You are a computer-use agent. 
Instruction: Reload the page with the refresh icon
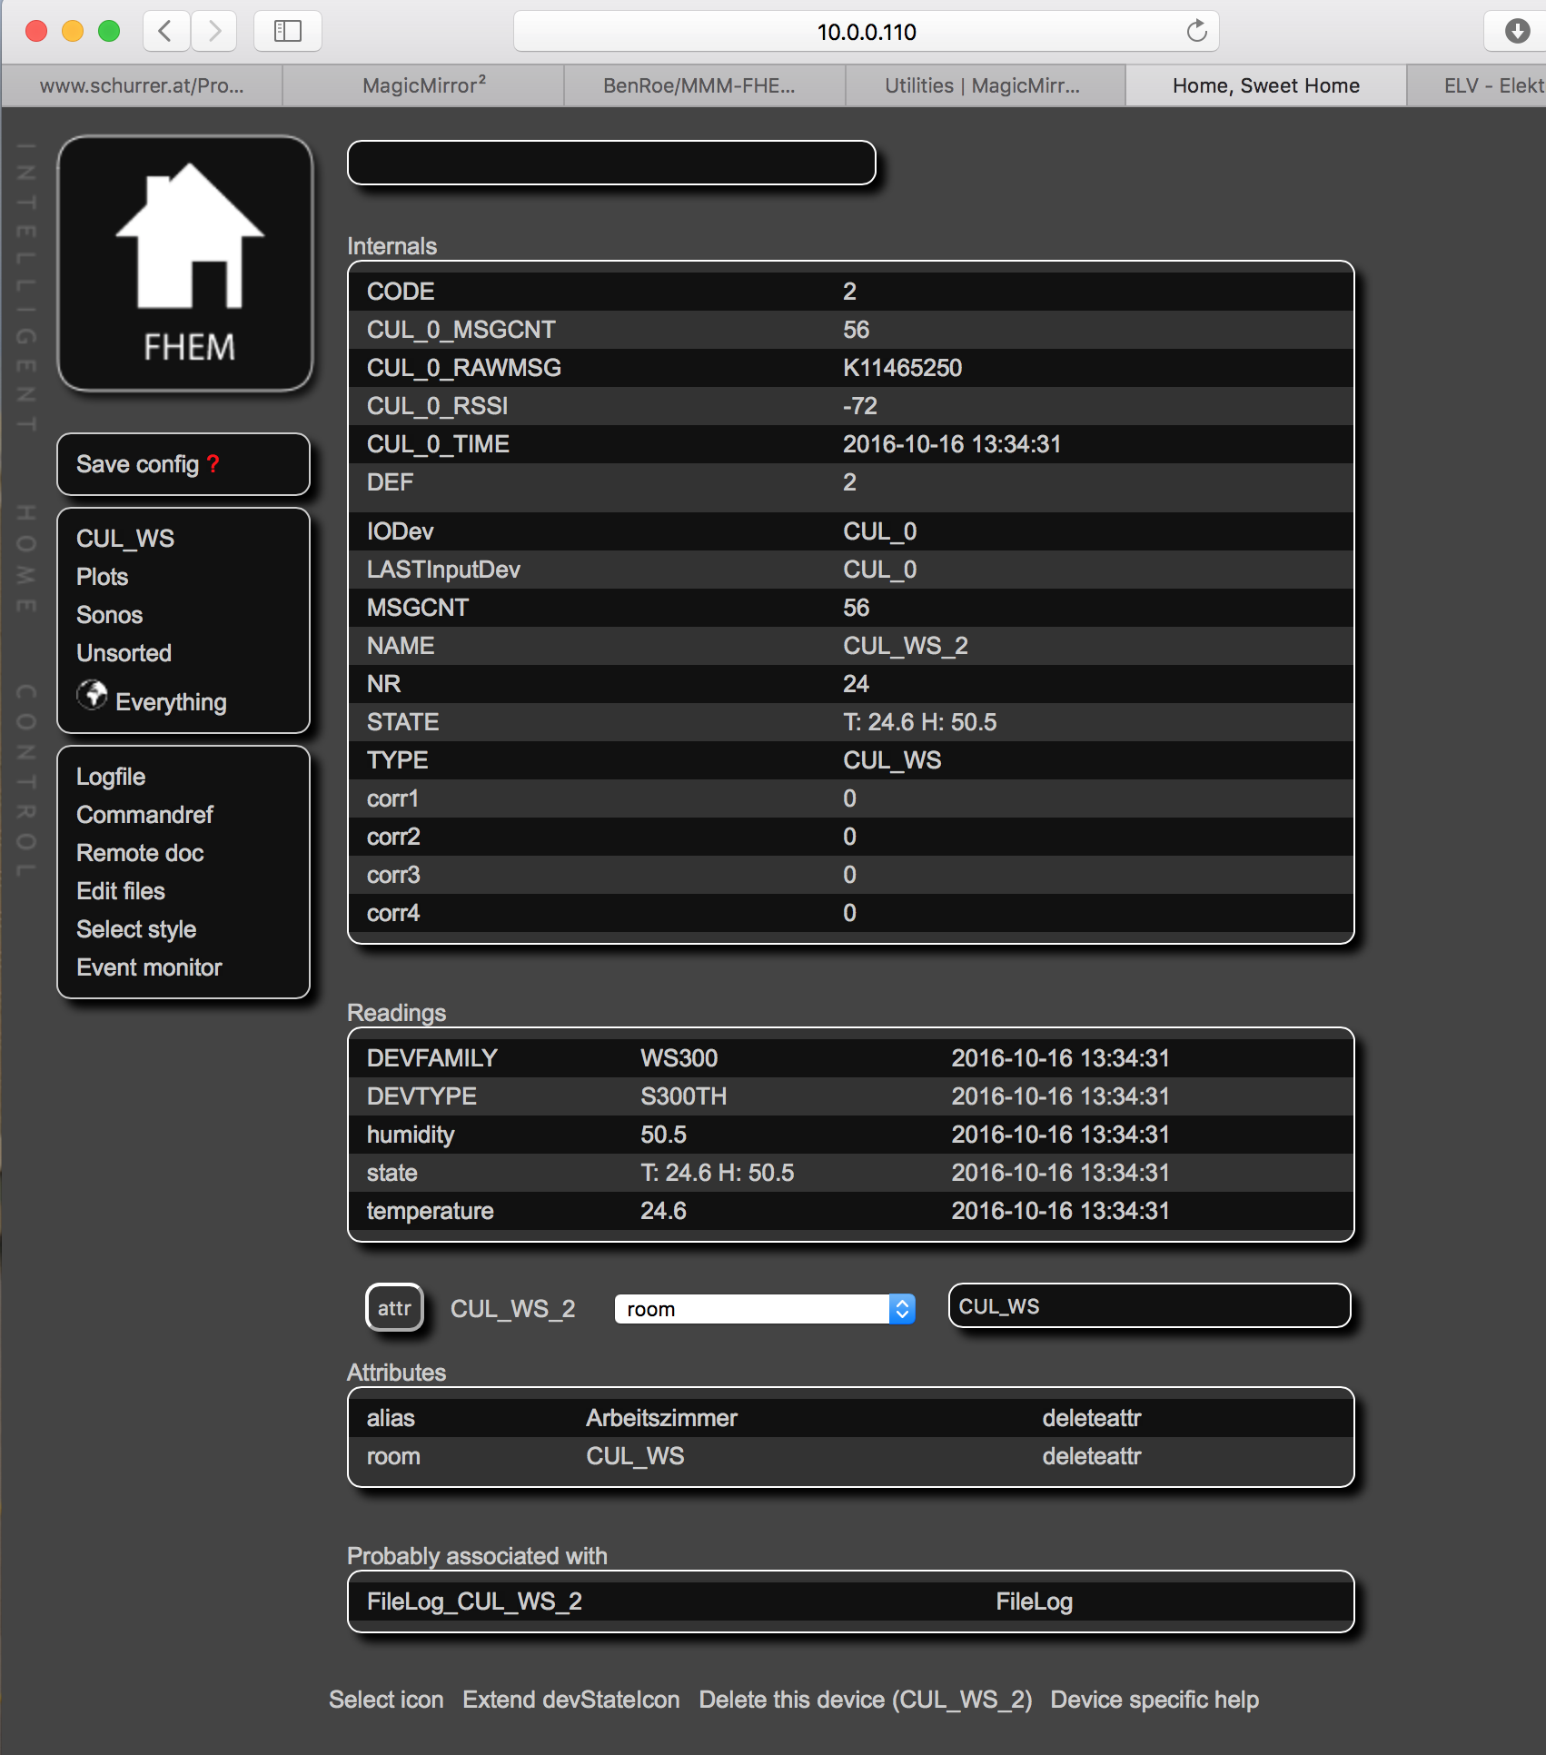pyautogui.click(x=1196, y=32)
